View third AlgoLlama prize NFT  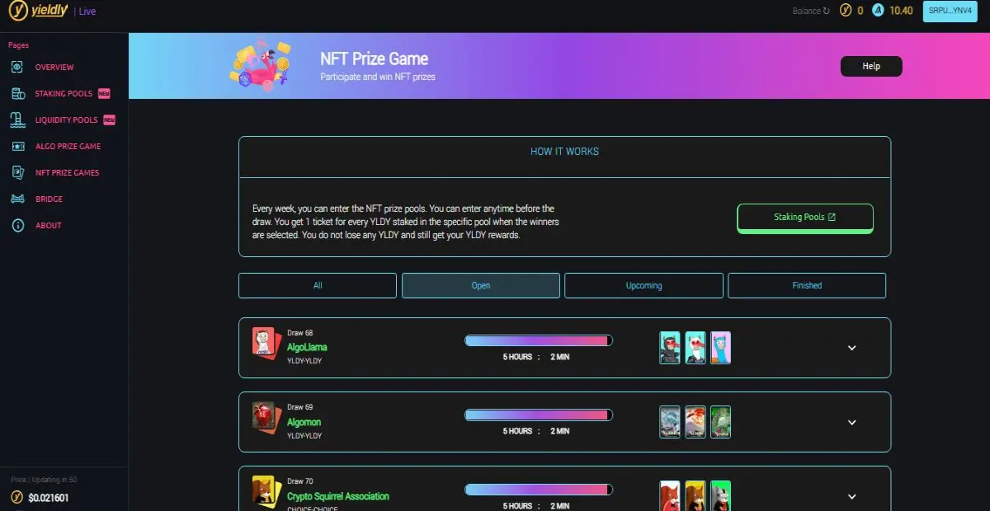721,348
